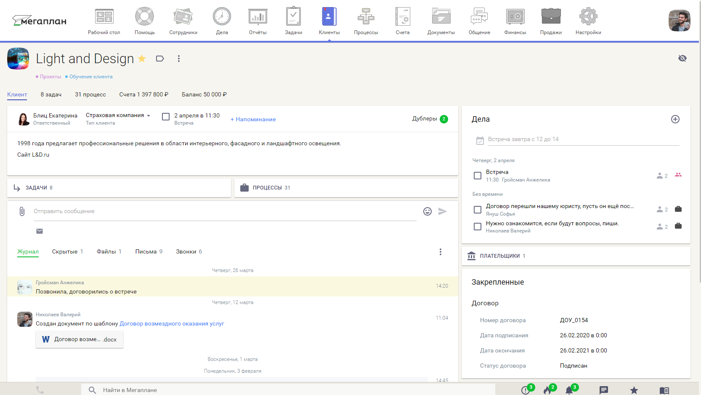Open the bell notifications with badge 3

click(569, 390)
